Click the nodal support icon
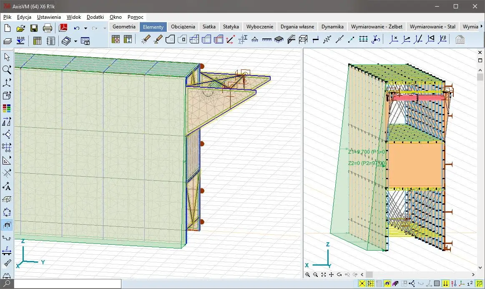 pyautogui.click(x=254, y=40)
